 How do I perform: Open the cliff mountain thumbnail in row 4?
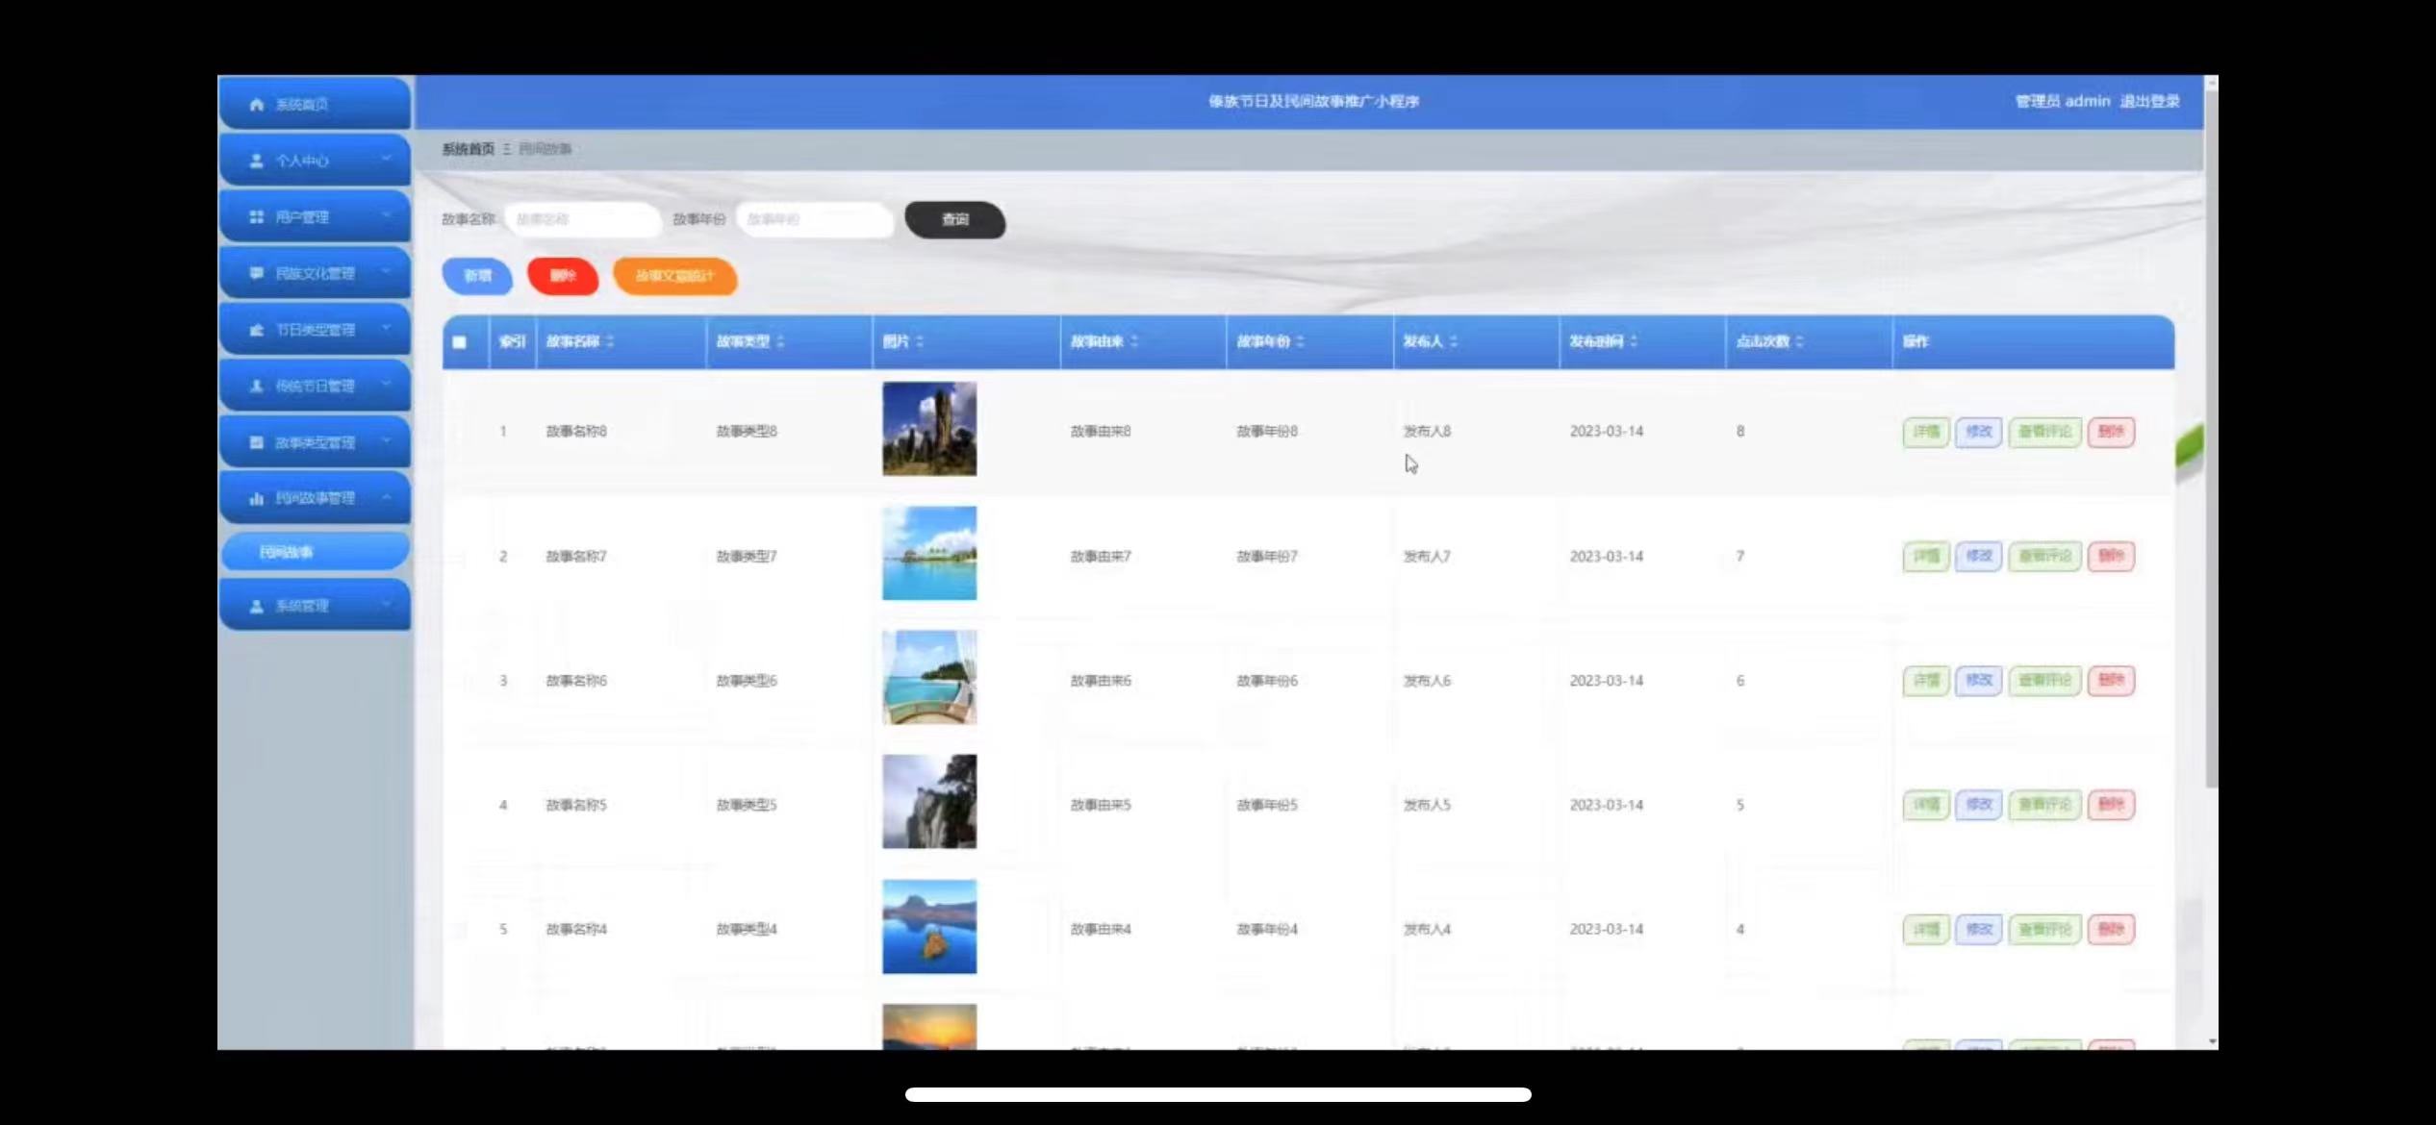pyautogui.click(x=929, y=802)
